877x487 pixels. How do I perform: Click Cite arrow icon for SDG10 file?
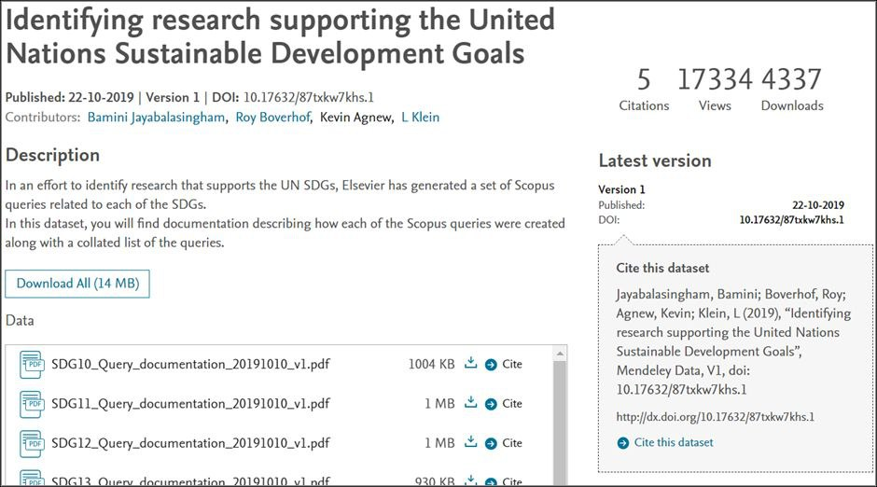(x=492, y=364)
